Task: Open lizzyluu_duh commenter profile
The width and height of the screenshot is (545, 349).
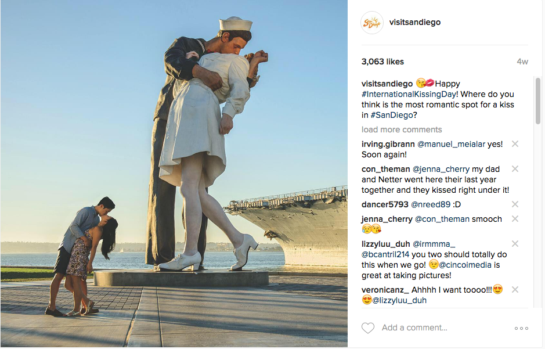Action: point(385,244)
